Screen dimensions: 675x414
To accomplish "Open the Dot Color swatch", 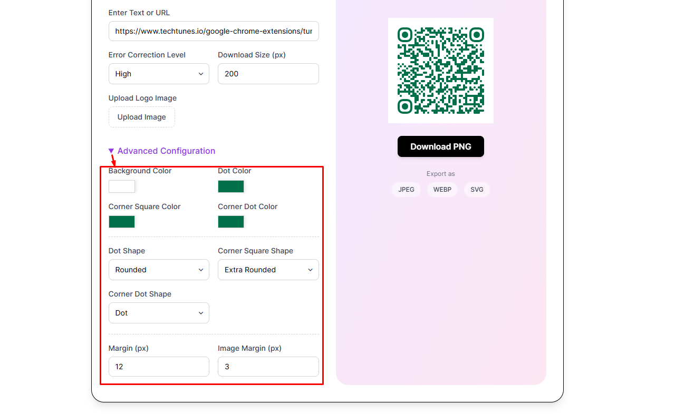I will (x=231, y=186).
